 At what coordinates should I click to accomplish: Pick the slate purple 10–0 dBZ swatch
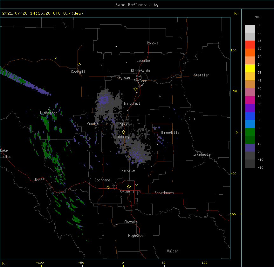click(x=250, y=148)
